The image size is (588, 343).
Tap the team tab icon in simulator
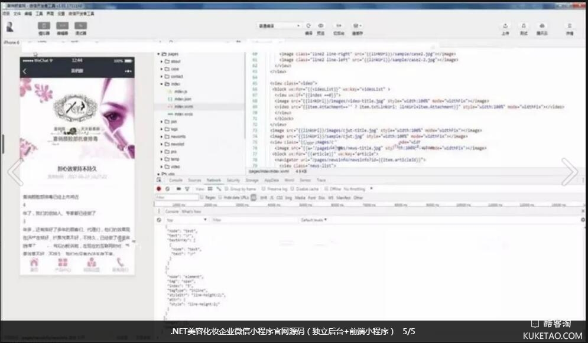(92, 263)
